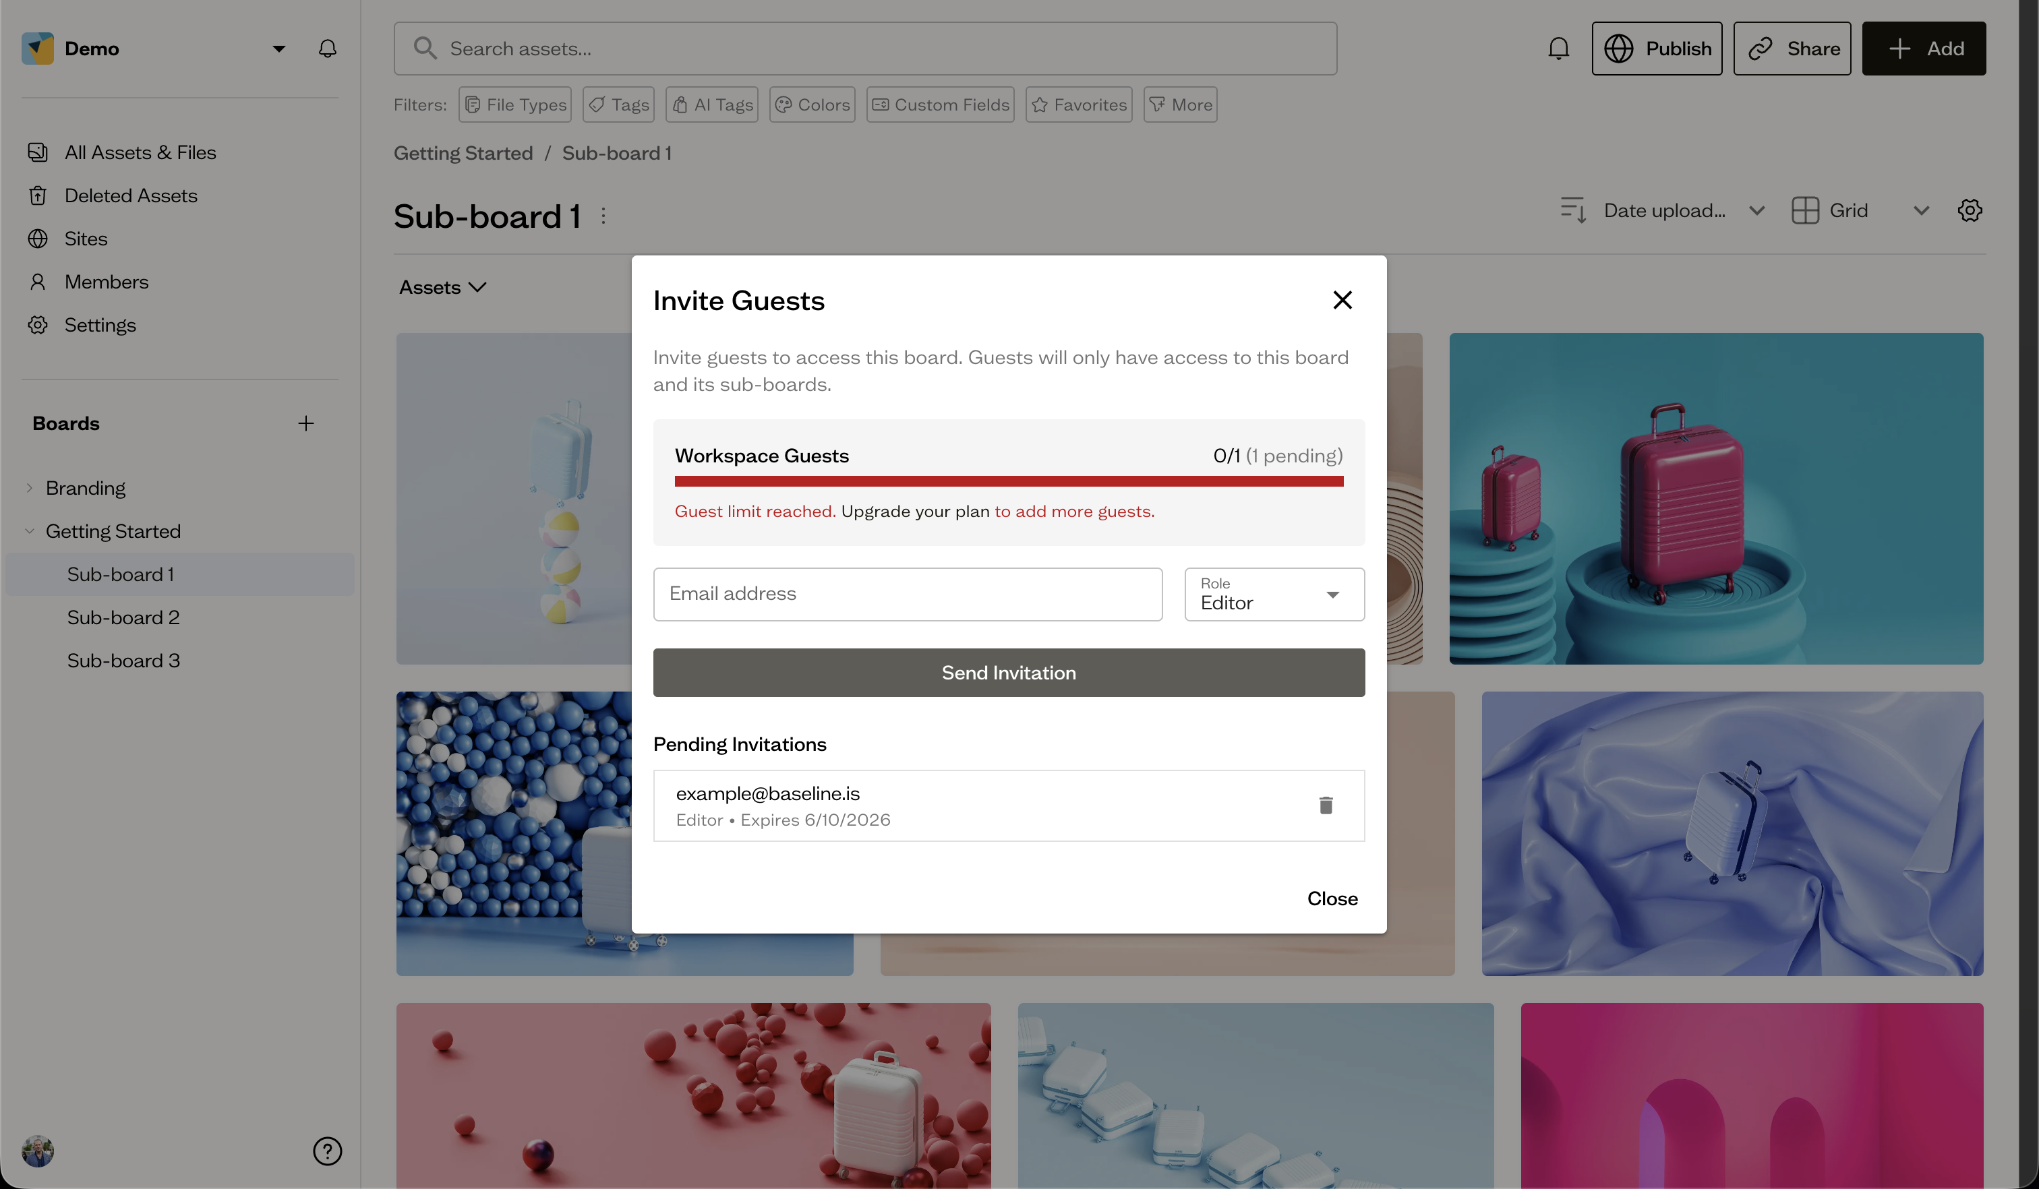
Task: Click the All Assets & Files icon
Action: 37,152
